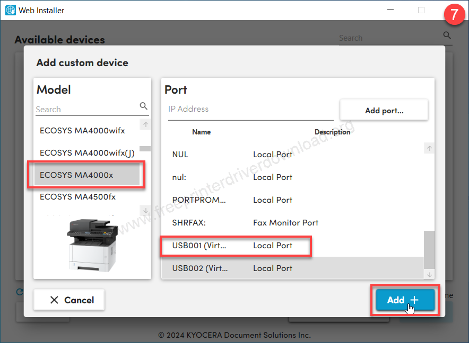Image resolution: width=469 pixels, height=343 pixels.
Task: Click the Add port... button
Action: tap(384, 111)
